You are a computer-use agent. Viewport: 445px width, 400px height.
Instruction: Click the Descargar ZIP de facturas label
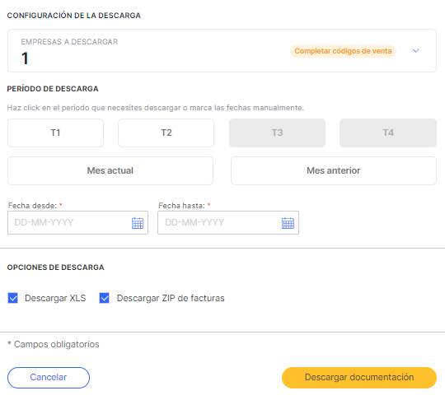[171, 298]
